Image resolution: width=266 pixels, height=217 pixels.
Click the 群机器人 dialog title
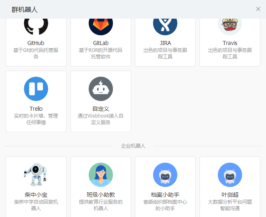[25, 9]
